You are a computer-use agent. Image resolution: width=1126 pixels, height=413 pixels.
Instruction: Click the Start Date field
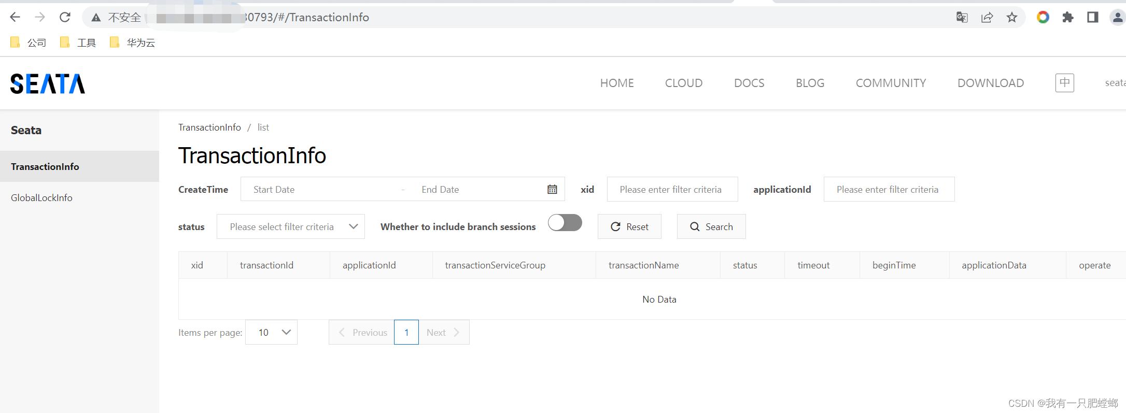321,189
